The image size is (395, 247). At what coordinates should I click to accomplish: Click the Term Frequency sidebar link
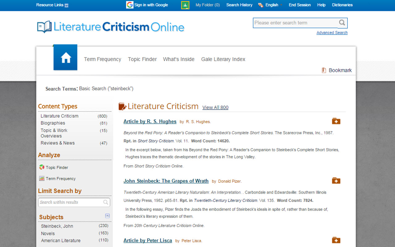click(x=60, y=179)
